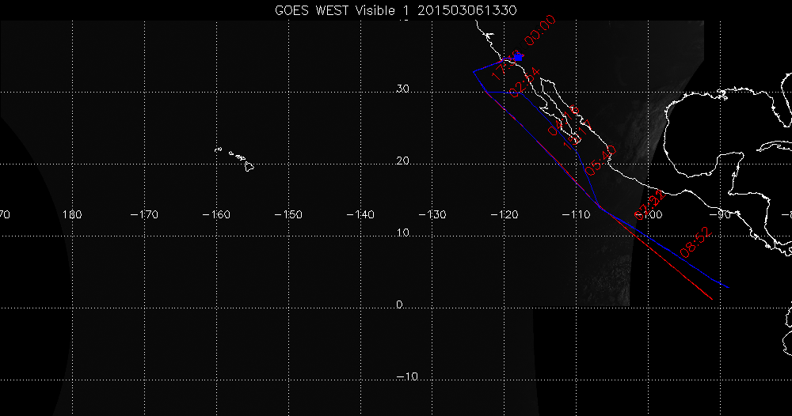Click the blue aircraft position marker

coord(519,57)
